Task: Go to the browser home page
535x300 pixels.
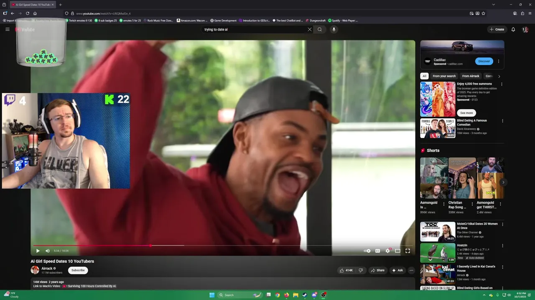Action: [35, 13]
